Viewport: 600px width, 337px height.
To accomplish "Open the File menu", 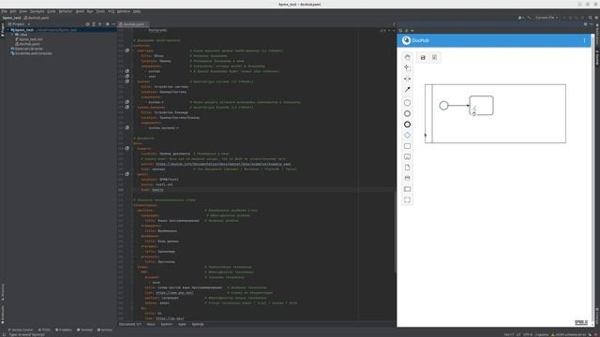I will point(4,11).
